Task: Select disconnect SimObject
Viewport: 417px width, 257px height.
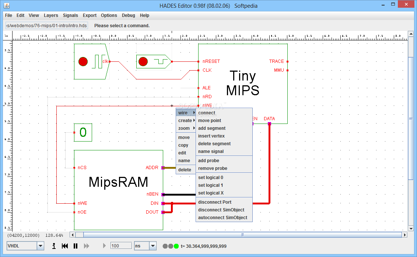Action: coord(224,210)
